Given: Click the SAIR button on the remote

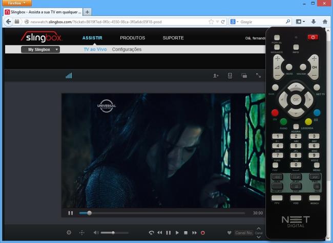Looking at the screenshot, I should point(275,87).
